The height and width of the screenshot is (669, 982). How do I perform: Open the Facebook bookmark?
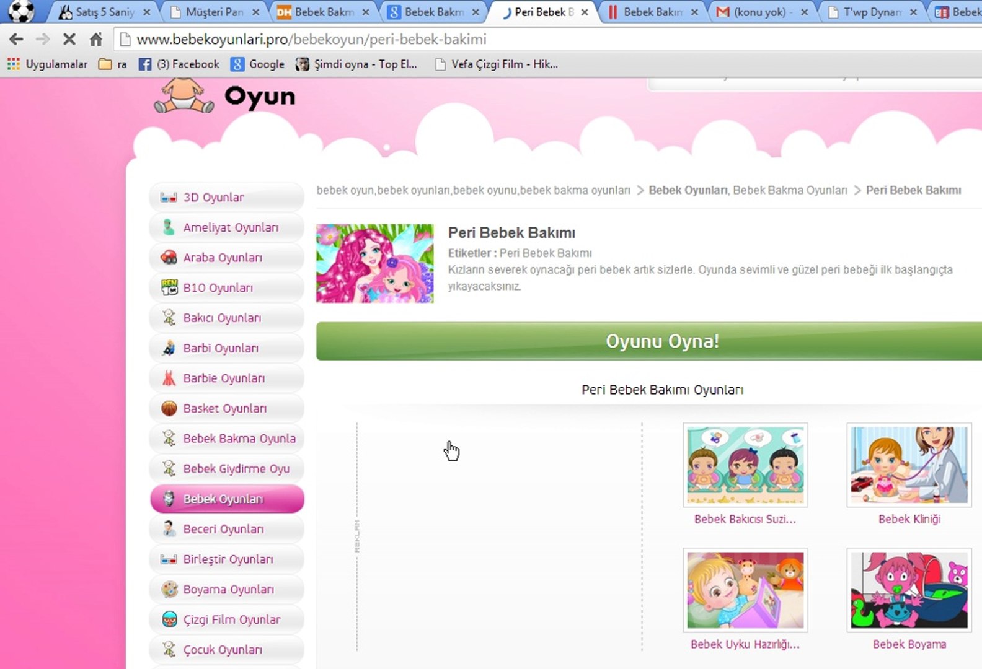[179, 64]
